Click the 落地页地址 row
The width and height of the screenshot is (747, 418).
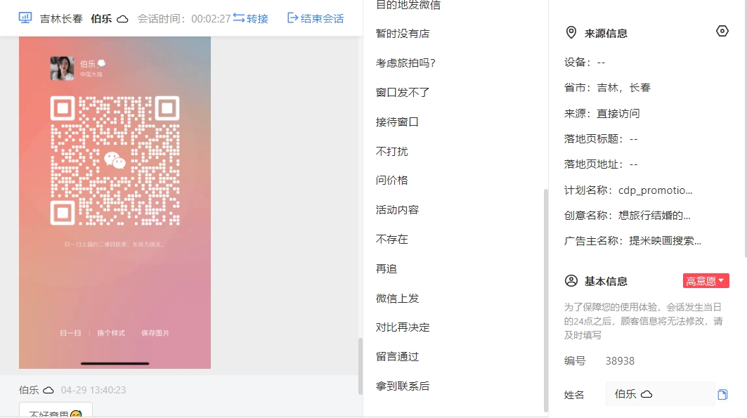[x=601, y=164]
